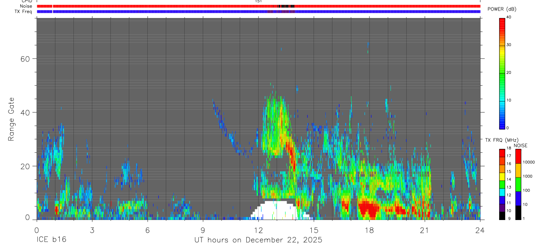Click the TX FRQ color scale strip
Screen dimensions: 540x249
pos(502,184)
